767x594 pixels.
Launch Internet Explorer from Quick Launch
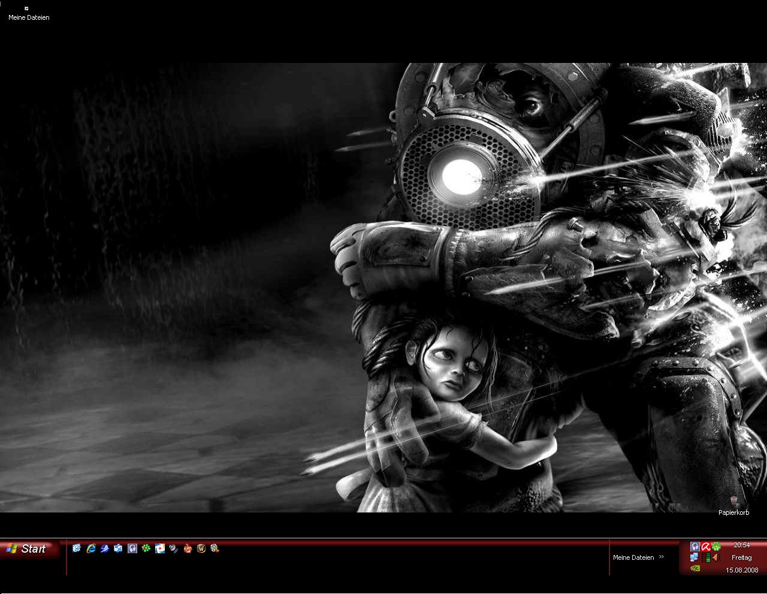pos(90,548)
